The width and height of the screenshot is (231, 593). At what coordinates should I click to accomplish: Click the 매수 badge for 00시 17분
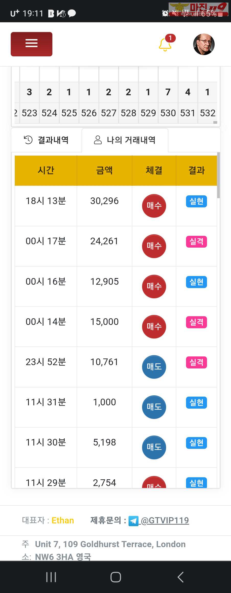(154, 246)
